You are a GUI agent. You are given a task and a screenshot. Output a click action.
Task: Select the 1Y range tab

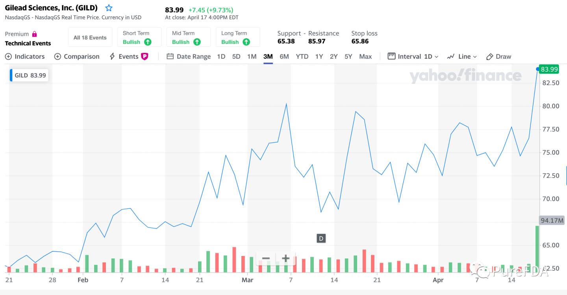[319, 57]
